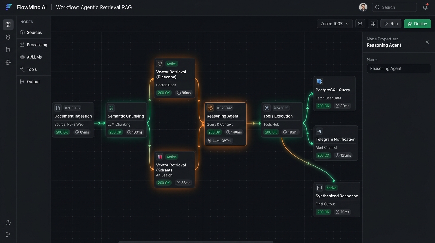Viewport: 435px width, 243px height.
Task: Click the Tools Execution wrench icon
Action: click(x=267, y=108)
